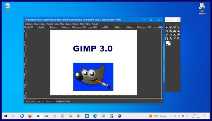
Task: Show hidden tray icons chevron
Action: (171, 116)
